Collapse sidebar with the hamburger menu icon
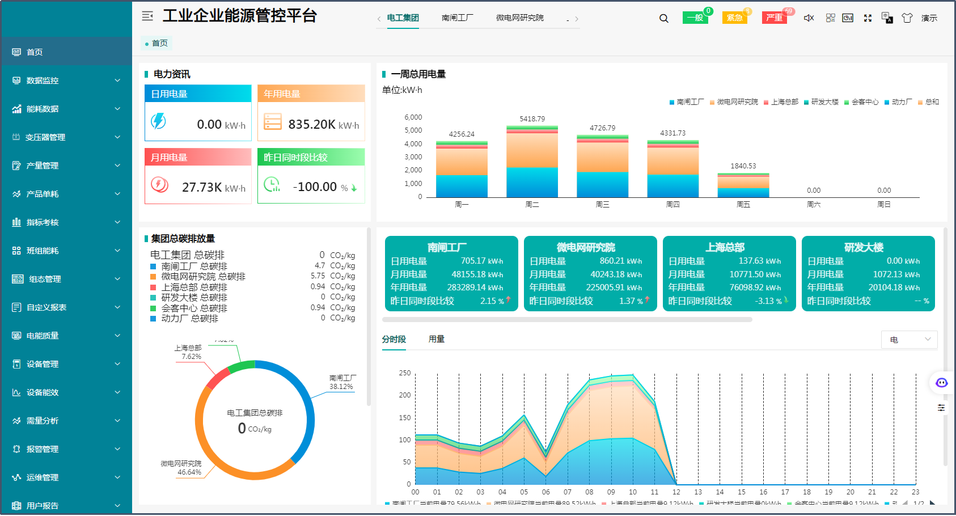 pos(147,16)
